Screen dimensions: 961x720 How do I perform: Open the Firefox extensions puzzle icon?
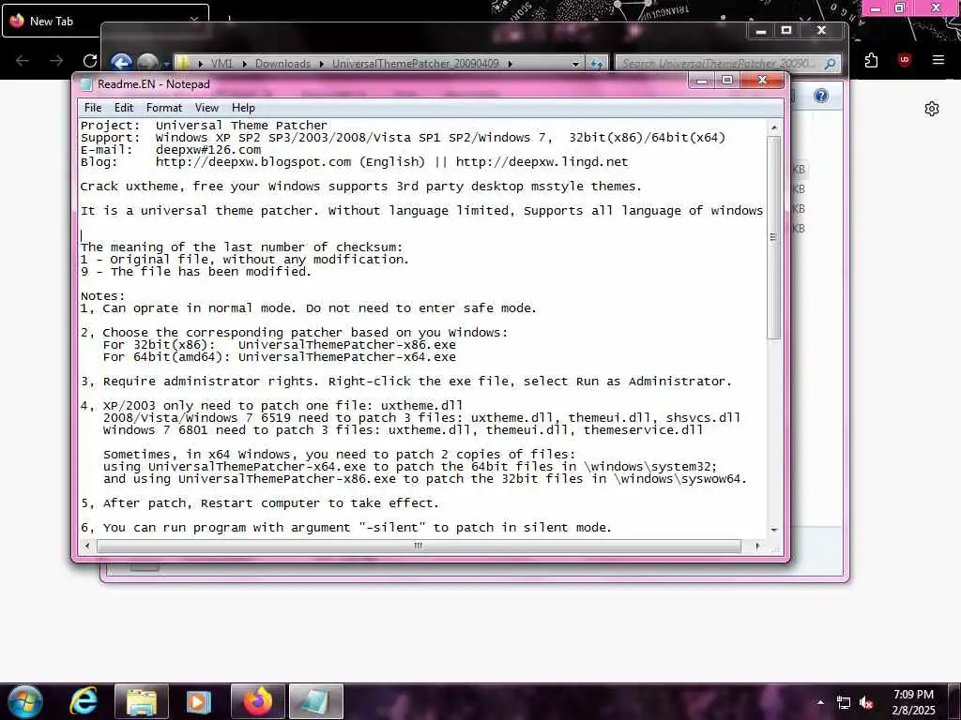click(x=871, y=60)
